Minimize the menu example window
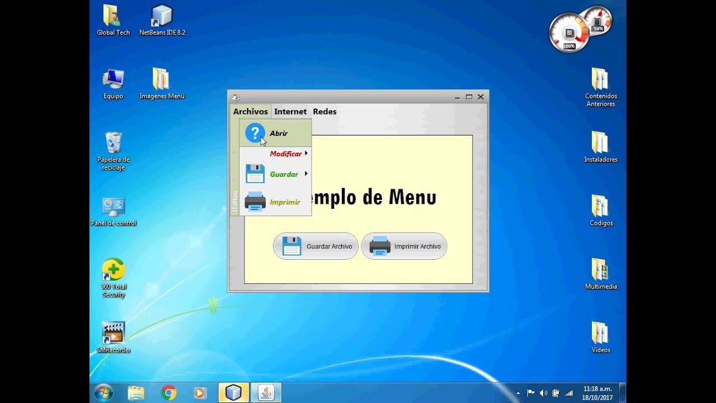This screenshot has height=403, width=716. pos(457,97)
